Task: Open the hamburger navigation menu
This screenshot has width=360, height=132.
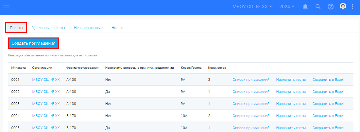Action: click(x=6, y=7)
